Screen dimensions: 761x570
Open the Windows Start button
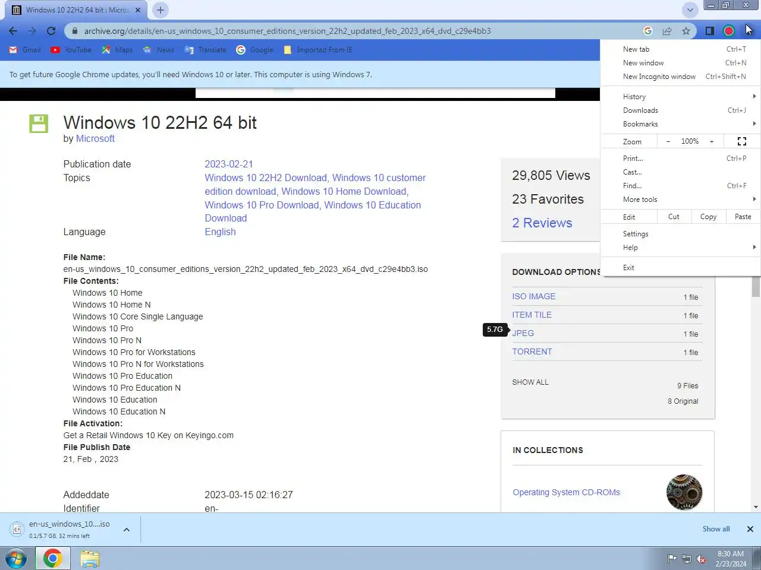click(15, 559)
